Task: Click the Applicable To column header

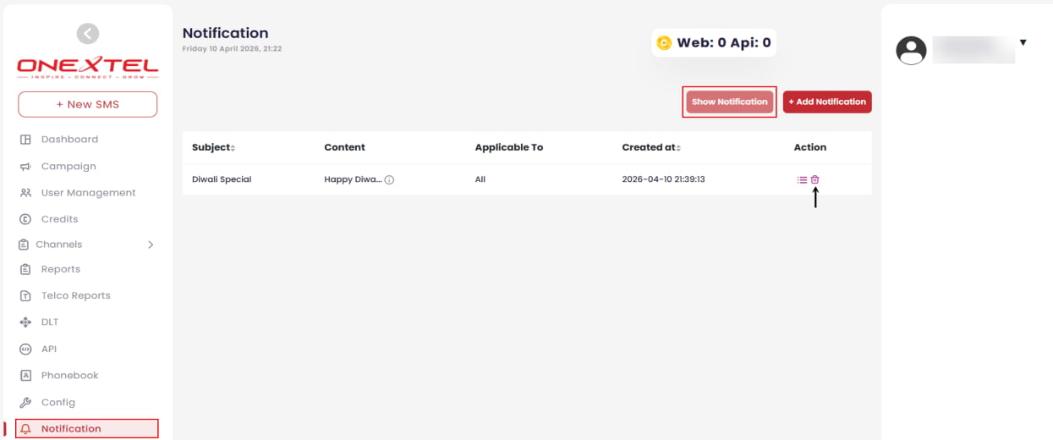Action: 509,147
